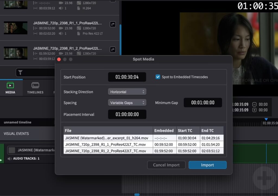
Task: Open the Stacking Direction dropdown
Action: [127, 92]
